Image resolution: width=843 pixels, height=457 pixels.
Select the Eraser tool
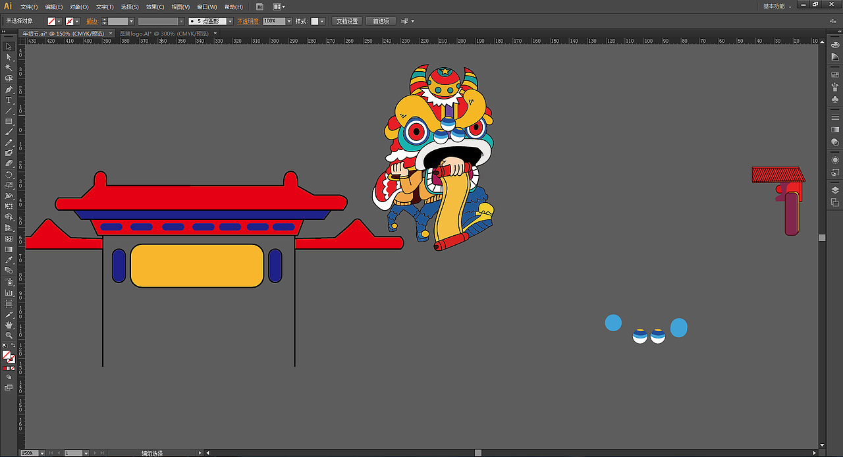[9, 164]
